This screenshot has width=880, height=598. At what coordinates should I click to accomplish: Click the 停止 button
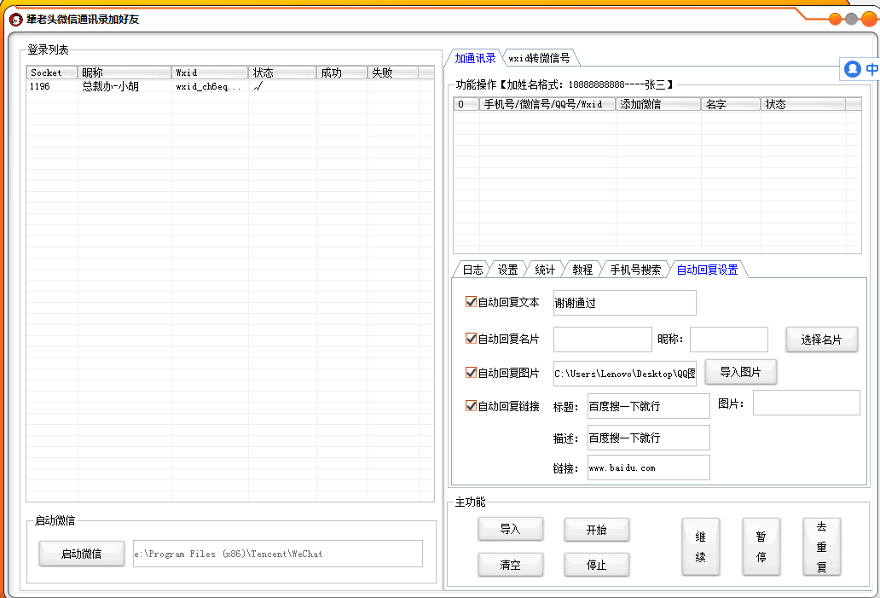pyautogui.click(x=596, y=565)
